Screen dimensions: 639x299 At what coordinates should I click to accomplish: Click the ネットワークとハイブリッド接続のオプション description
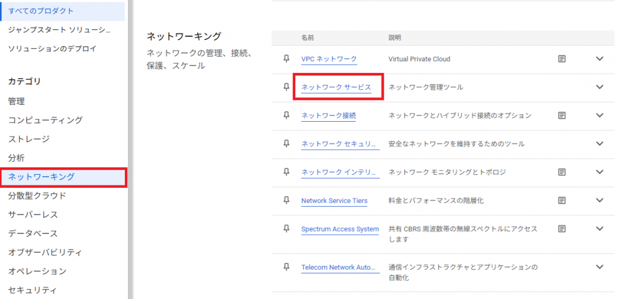(460, 115)
